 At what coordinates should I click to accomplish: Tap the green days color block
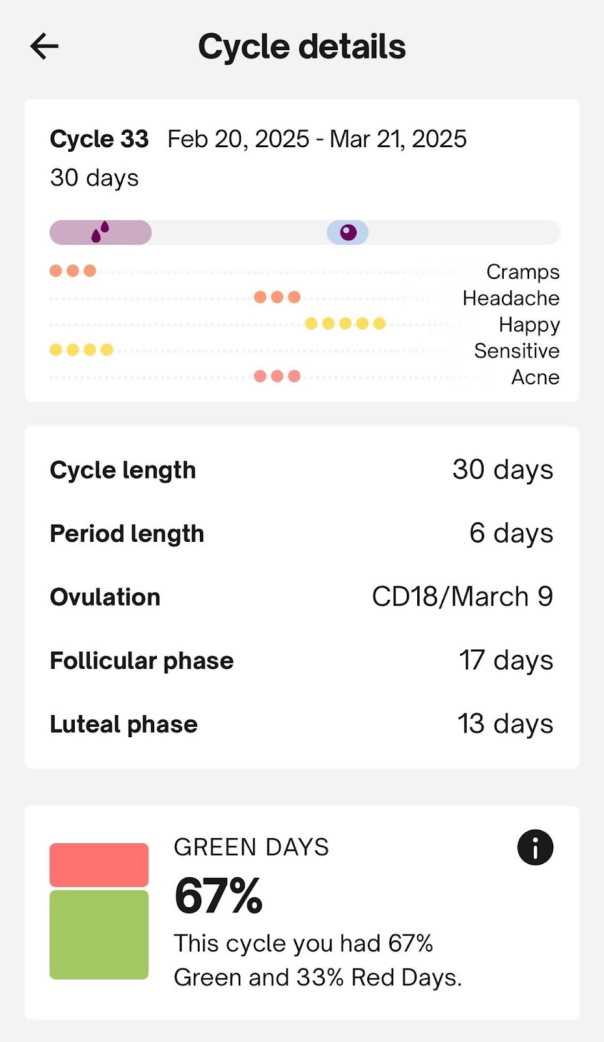coord(99,935)
